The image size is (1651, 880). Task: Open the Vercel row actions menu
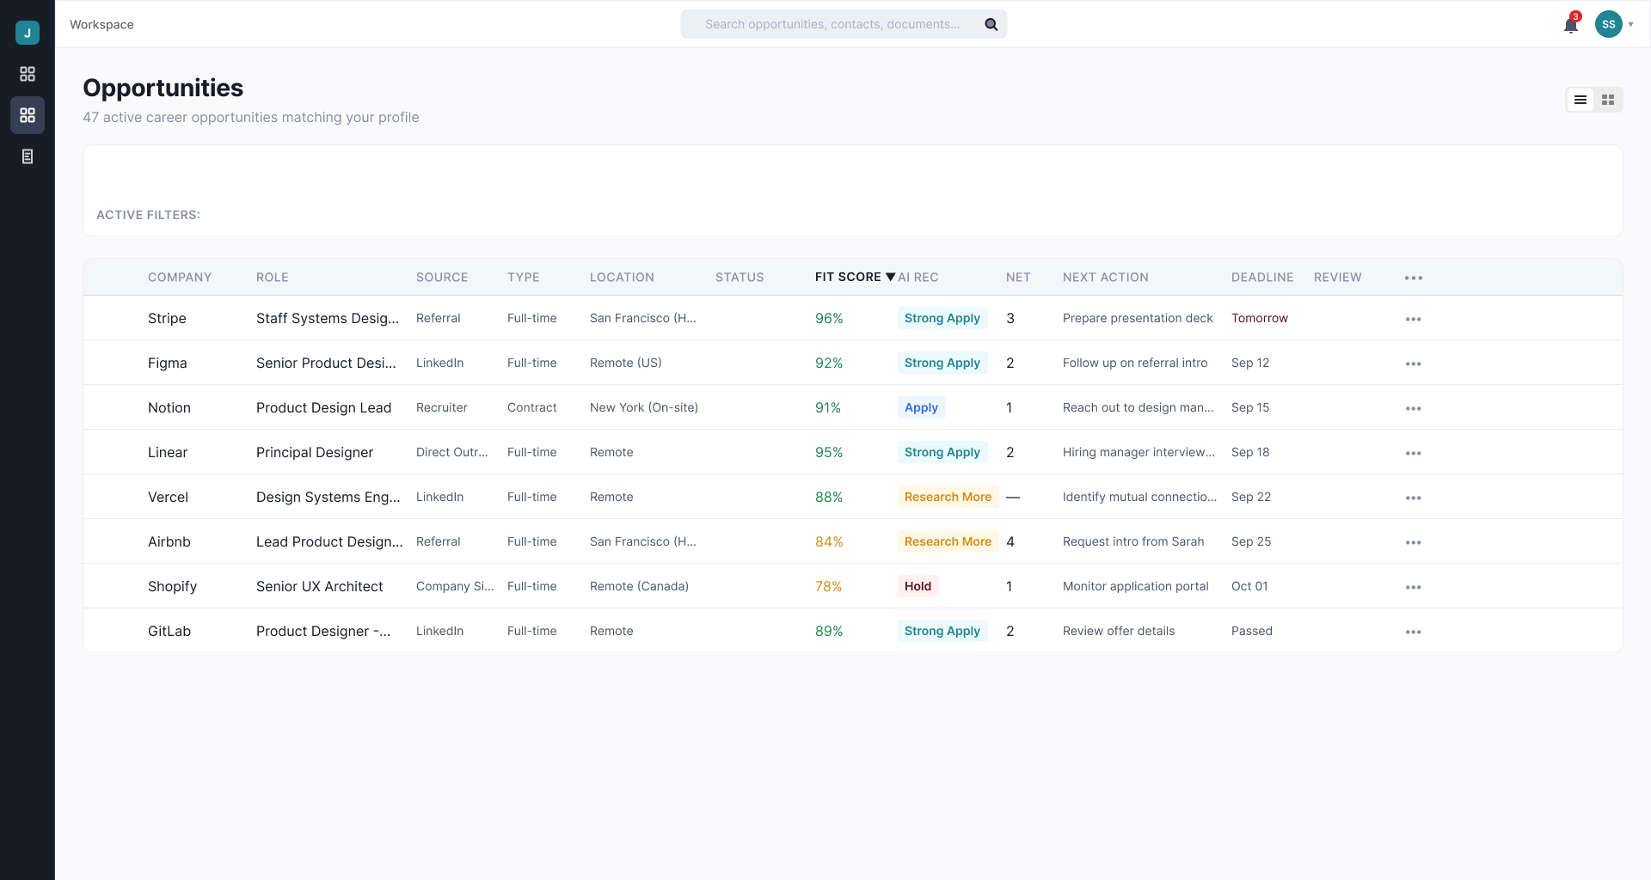(x=1414, y=498)
